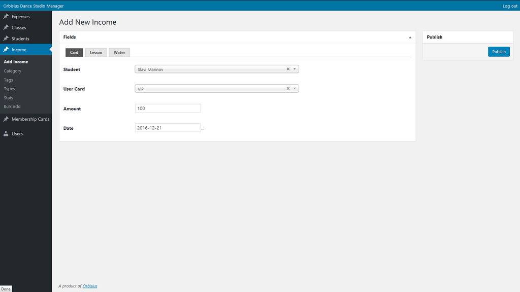The image size is (520, 292).
Task: Open Membership Cards in the sidebar
Action: 26,119
